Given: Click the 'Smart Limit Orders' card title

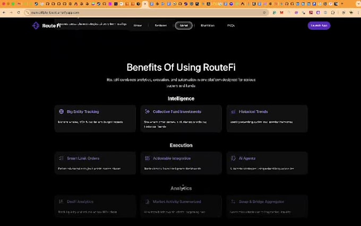Looking at the screenshot, I should tap(83, 158).
